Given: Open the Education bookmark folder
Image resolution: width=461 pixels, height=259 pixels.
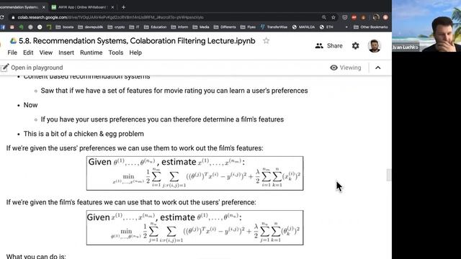Looking at the screenshot, I should click(x=156, y=27).
